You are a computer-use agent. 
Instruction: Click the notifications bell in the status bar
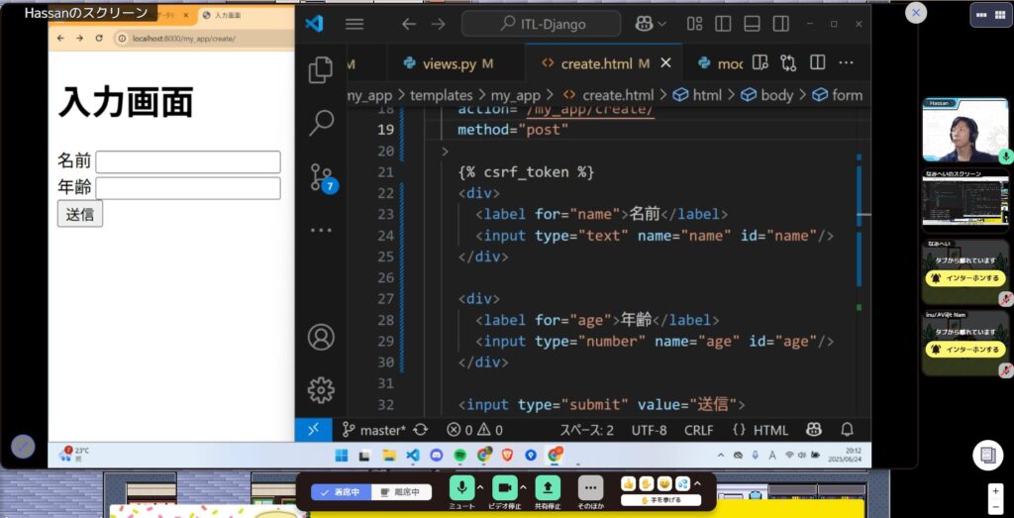847,430
